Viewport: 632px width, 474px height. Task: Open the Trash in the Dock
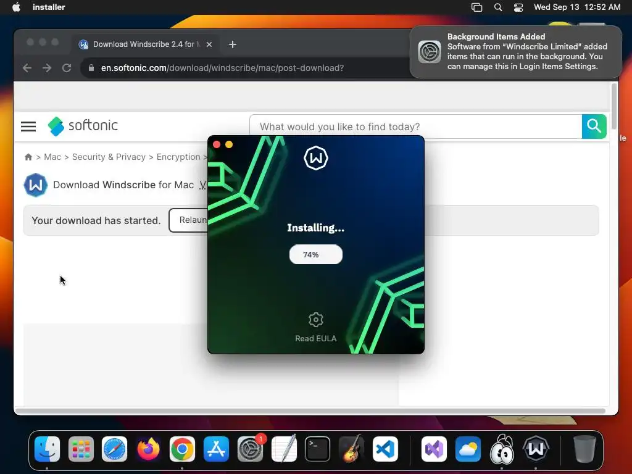click(x=584, y=449)
